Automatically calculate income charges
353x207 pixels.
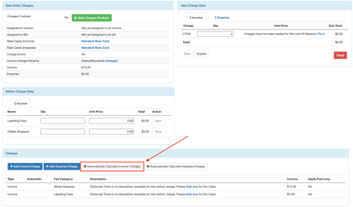tap(112, 167)
